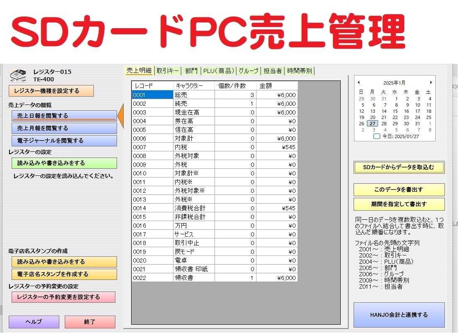Select the グループ tab

pyautogui.click(x=248, y=71)
